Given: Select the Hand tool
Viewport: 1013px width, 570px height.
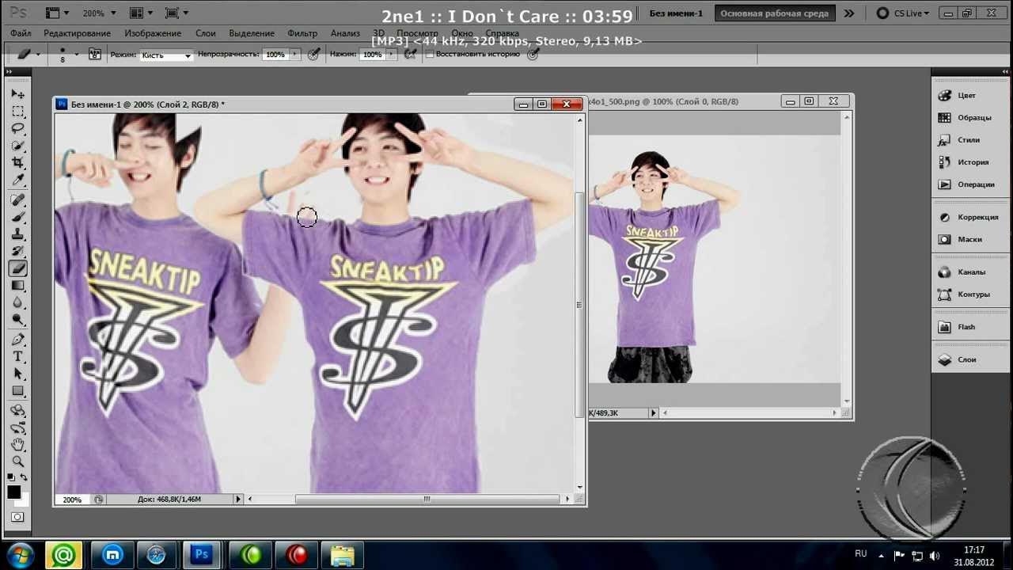Looking at the screenshot, I should [x=17, y=445].
